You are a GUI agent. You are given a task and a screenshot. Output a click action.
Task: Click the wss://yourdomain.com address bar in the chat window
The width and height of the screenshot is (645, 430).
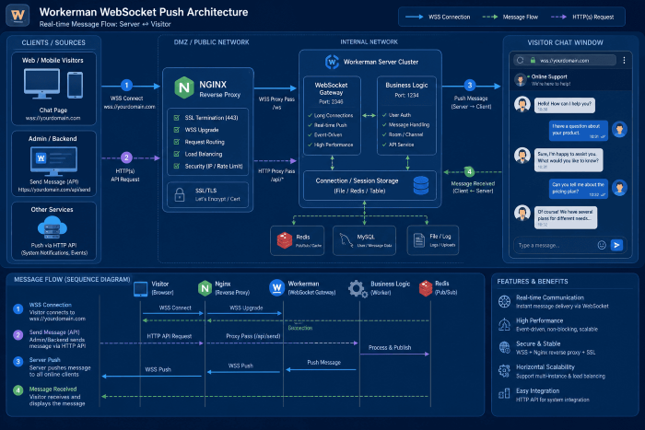[x=564, y=61]
